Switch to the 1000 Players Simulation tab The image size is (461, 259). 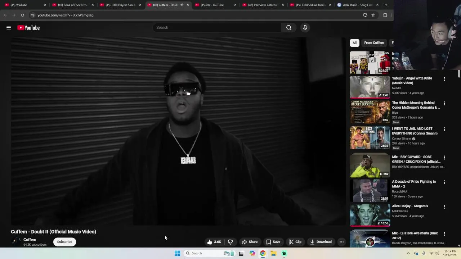(120, 5)
